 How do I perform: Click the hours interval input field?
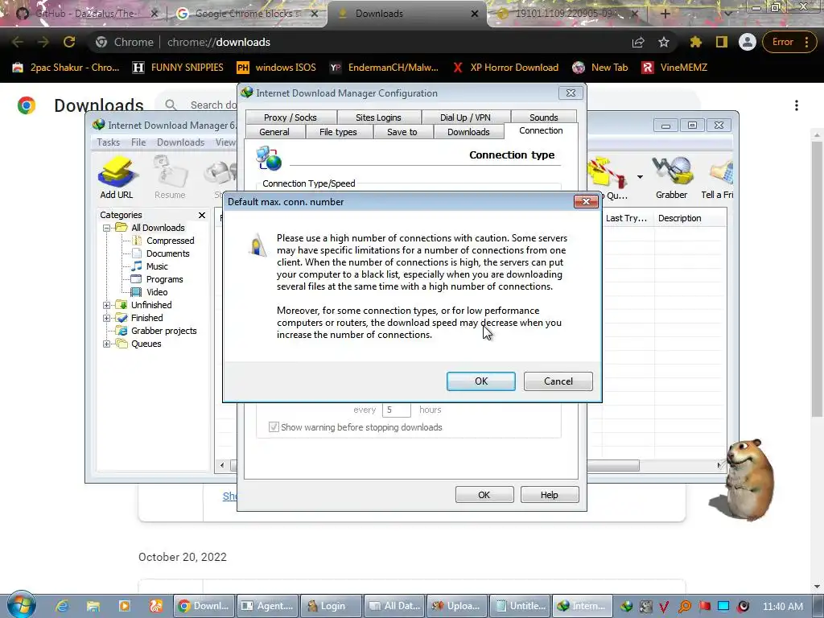[x=396, y=410]
